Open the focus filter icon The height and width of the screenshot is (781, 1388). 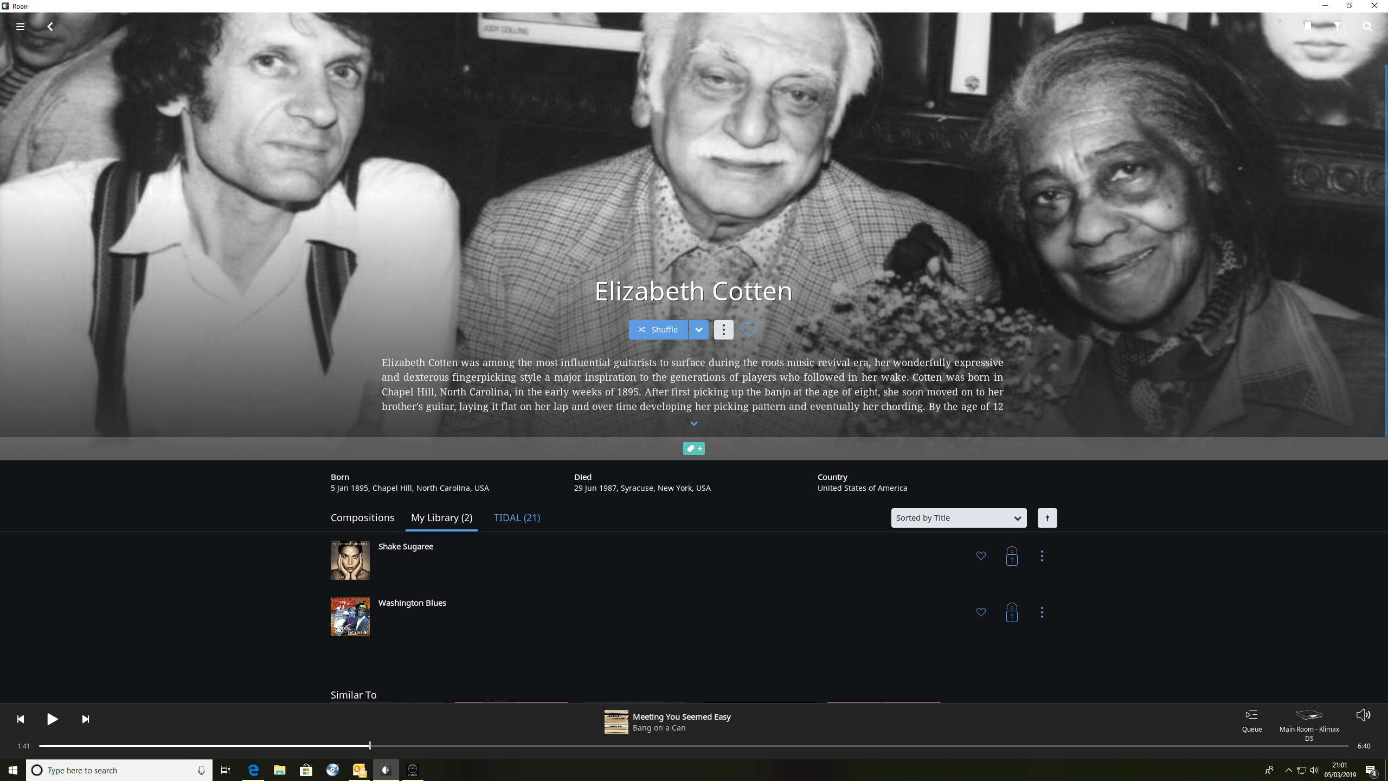pyautogui.click(x=1337, y=26)
